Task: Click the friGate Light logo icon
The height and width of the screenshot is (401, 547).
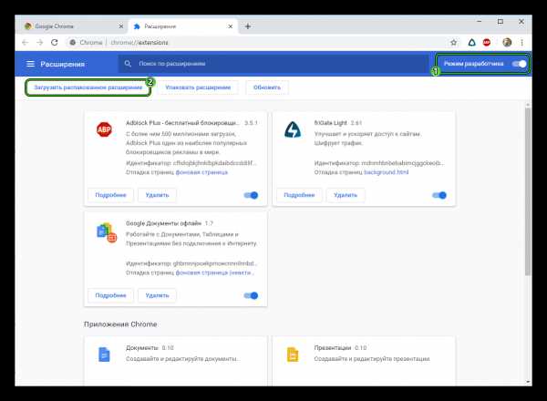Action: coord(293,129)
